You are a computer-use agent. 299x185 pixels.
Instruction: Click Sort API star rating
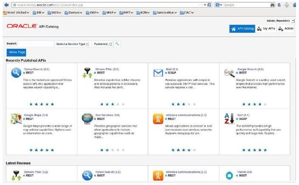[x=254, y=150]
